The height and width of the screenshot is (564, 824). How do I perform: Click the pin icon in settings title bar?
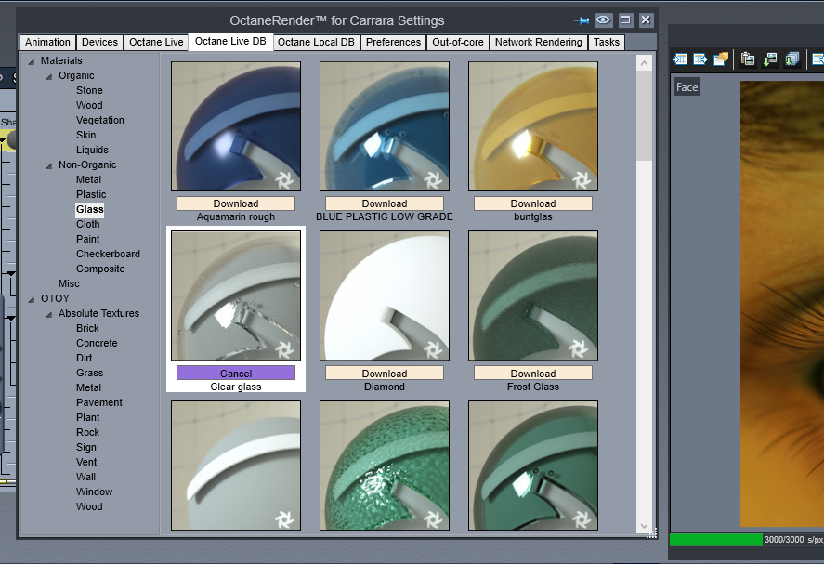tap(582, 20)
